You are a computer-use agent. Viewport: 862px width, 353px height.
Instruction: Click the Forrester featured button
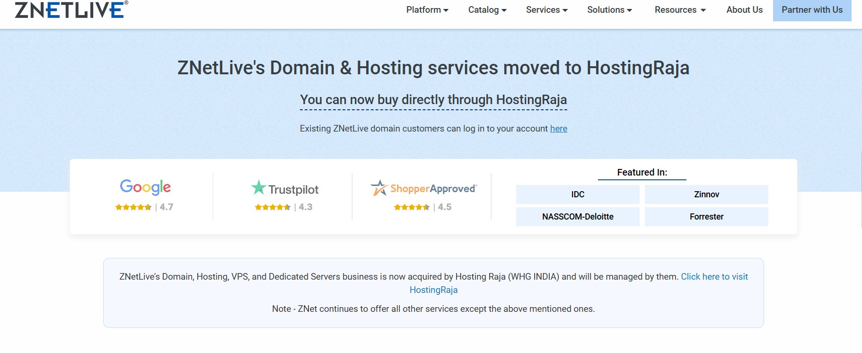click(x=706, y=217)
